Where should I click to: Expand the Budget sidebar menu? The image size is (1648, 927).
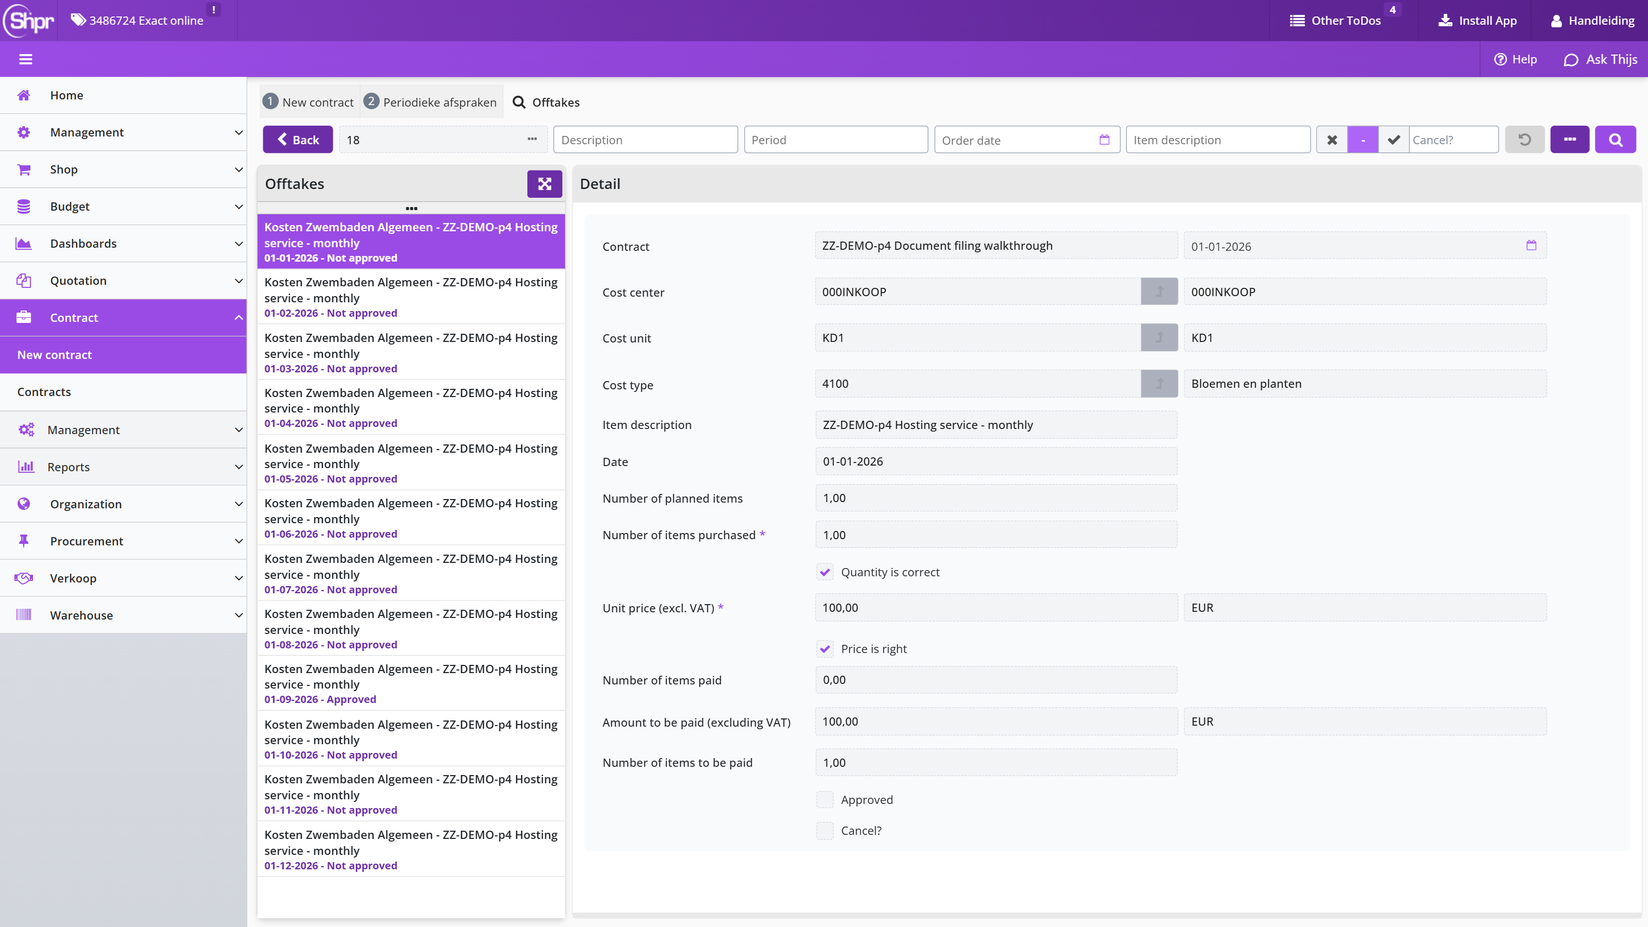click(124, 207)
